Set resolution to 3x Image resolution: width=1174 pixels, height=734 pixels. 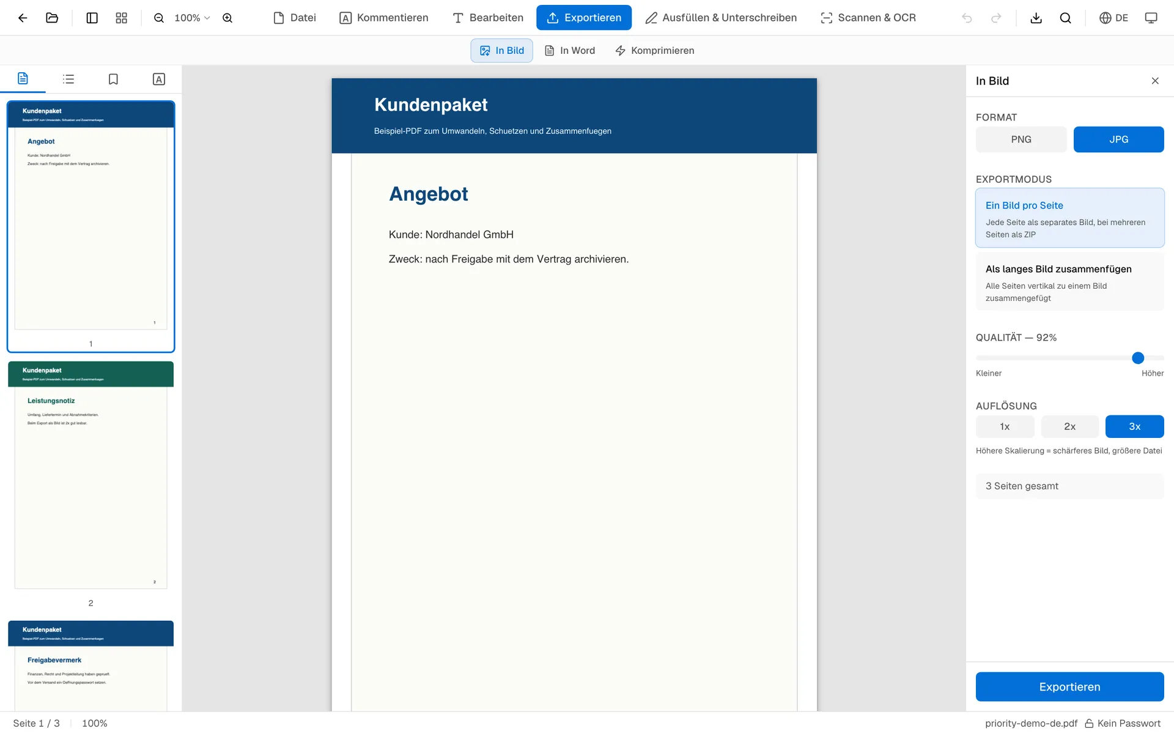pyautogui.click(x=1135, y=426)
